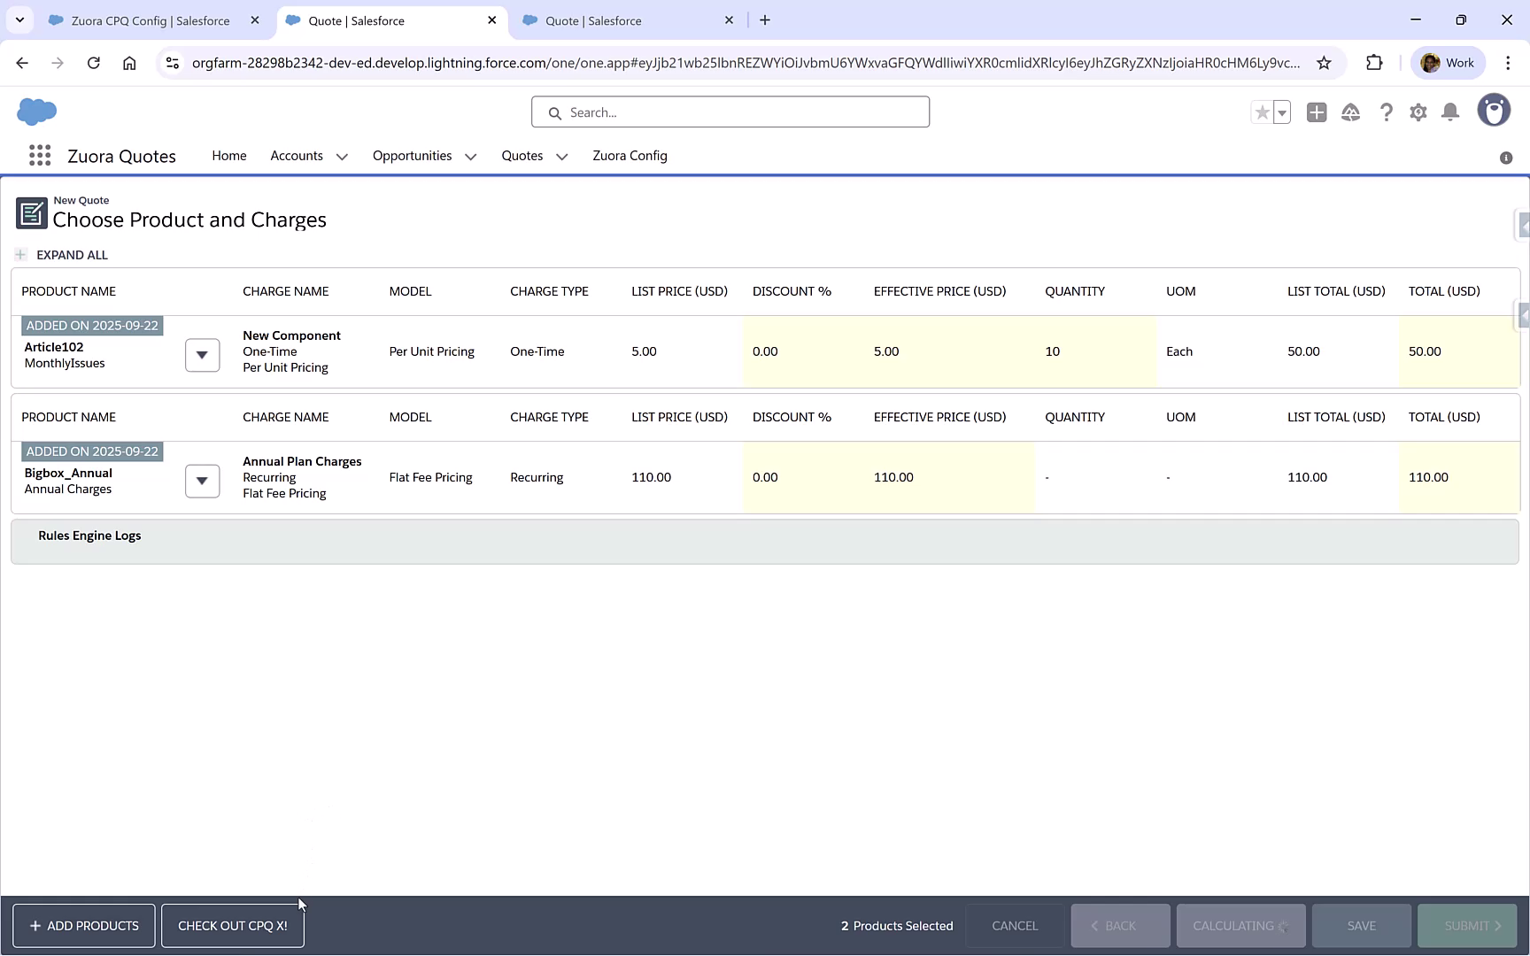Open the browser extensions puzzle icon

coord(1375,62)
